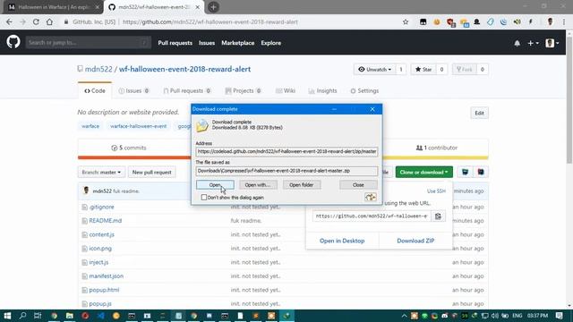
Task: Enable Don't show this dialog again
Action: [204, 198]
